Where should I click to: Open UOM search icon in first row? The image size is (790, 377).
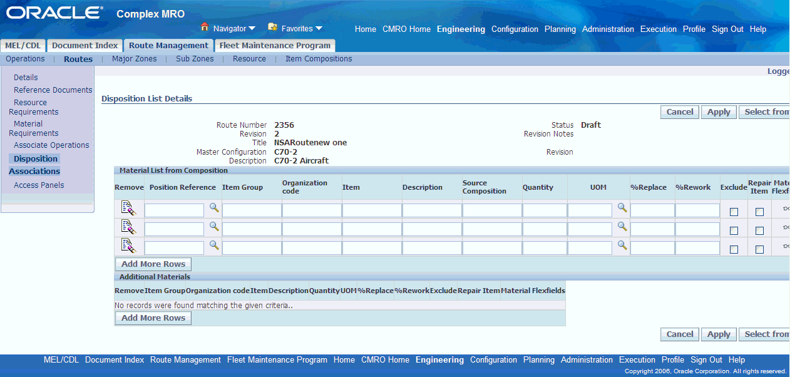tap(622, 208)
